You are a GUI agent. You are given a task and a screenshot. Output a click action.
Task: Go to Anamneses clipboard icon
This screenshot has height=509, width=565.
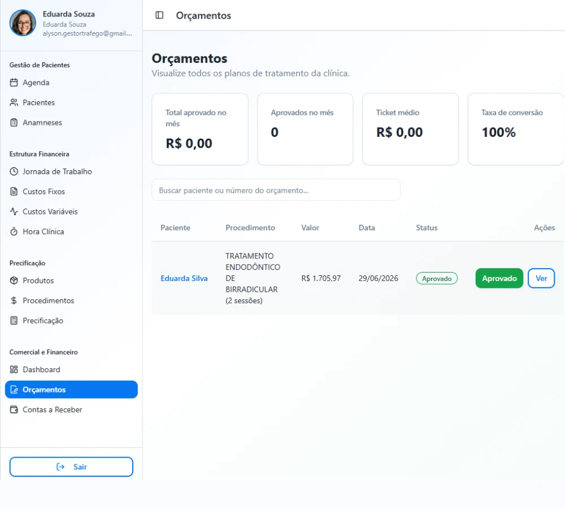[14, 123]
